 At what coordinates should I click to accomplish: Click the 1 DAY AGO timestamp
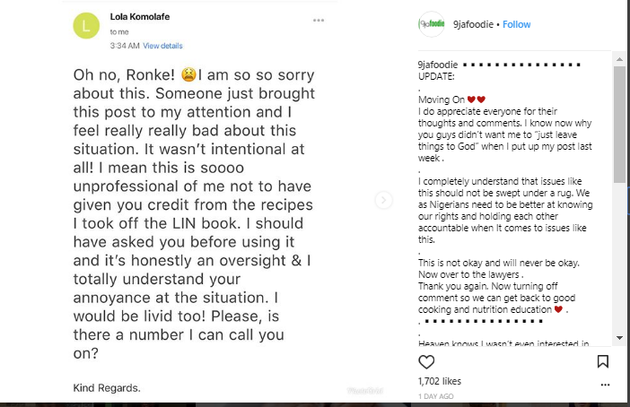click(435, 395)
